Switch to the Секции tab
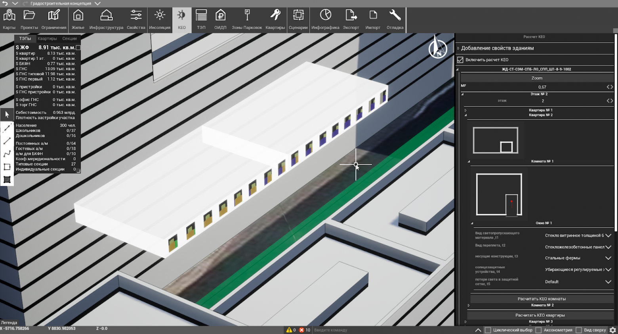 coord(69,39)
